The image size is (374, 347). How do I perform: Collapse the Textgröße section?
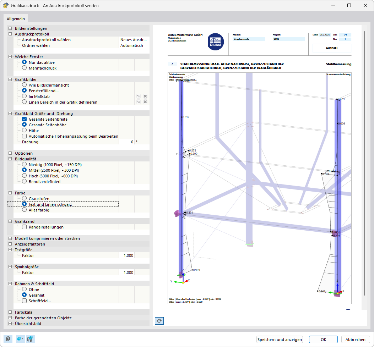[x=10, y=250]
